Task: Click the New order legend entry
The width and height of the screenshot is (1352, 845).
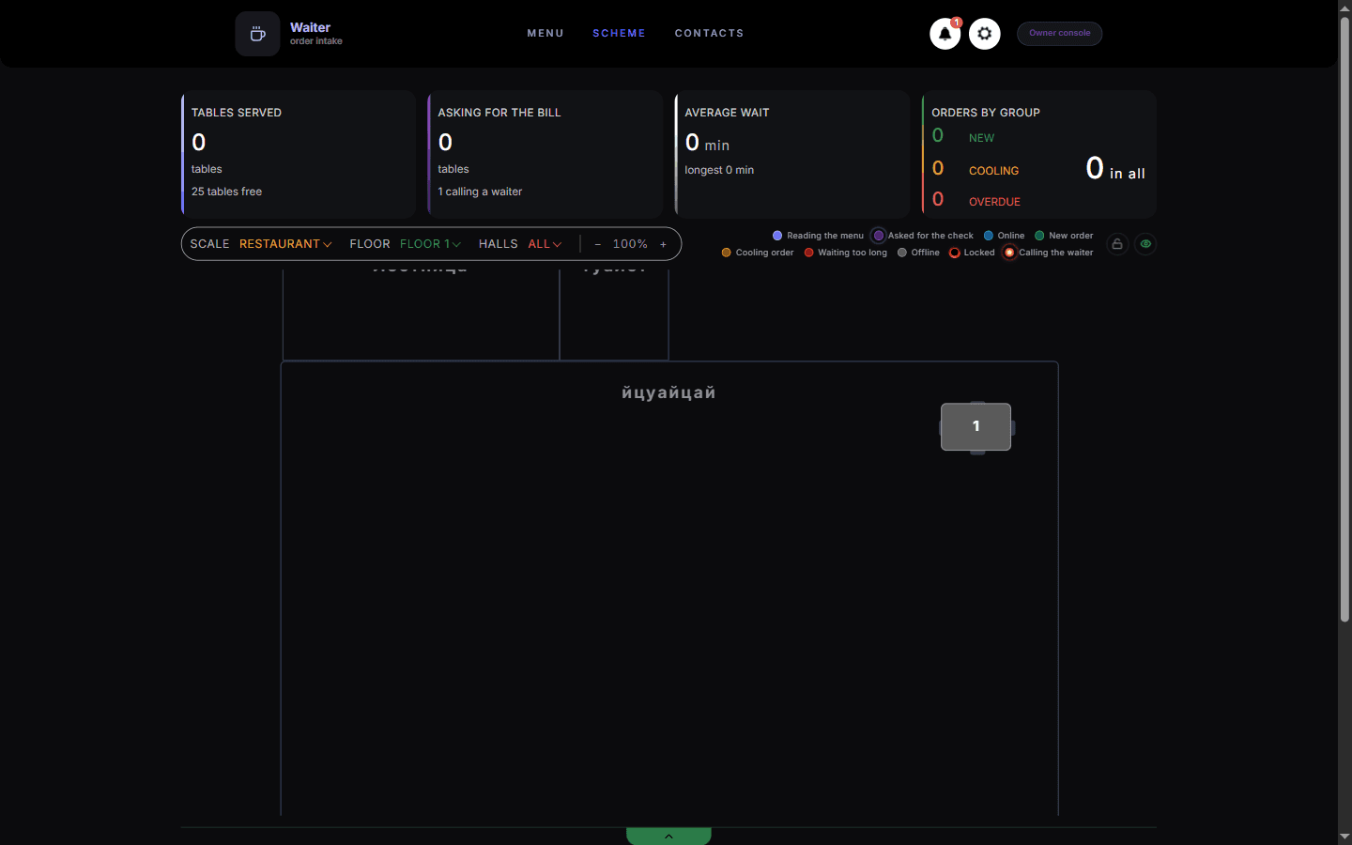Action: click(x=1064, y=236)
